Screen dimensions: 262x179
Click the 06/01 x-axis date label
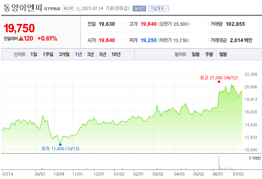[218, 174]
